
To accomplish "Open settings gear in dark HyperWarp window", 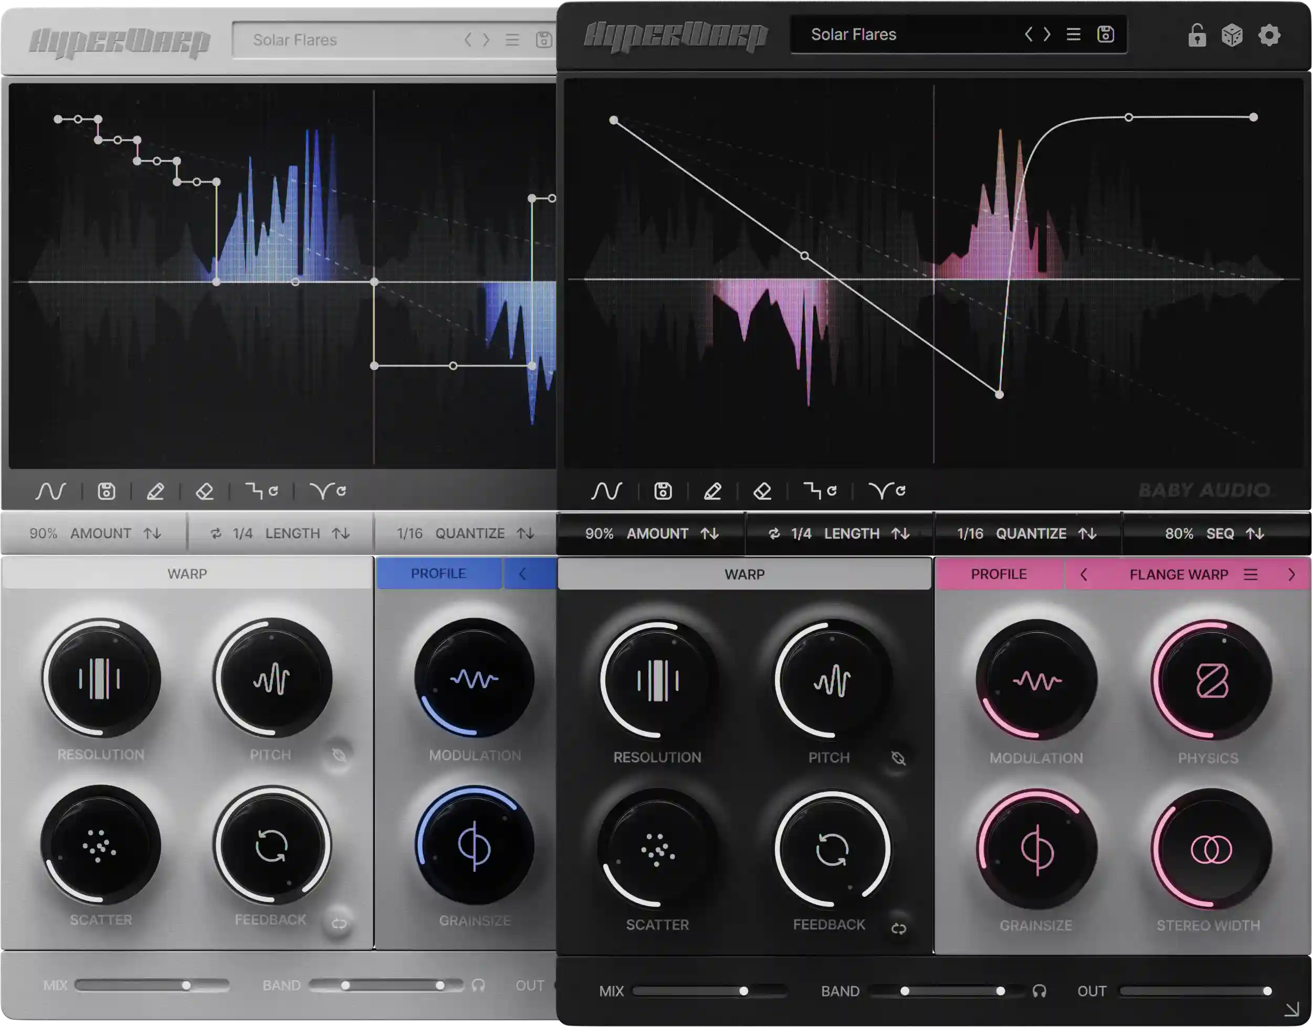I will tap(1269, 36).
